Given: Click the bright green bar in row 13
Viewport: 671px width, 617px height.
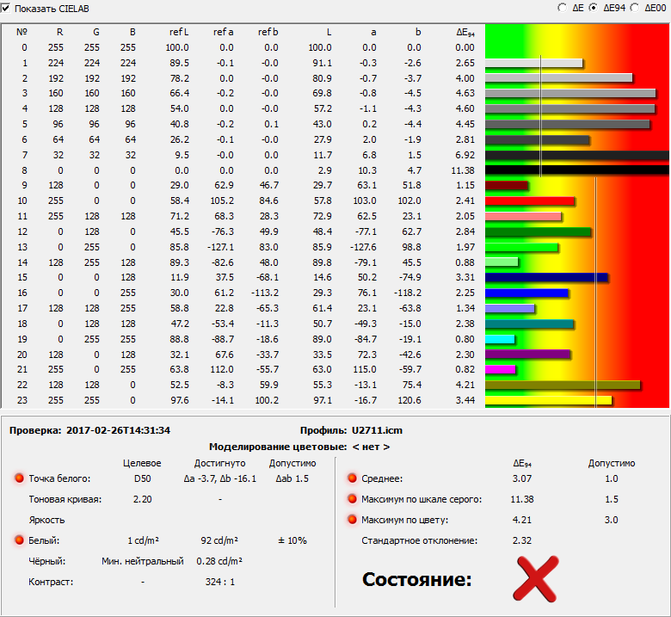Looking at the screenshot, I should [x=521, y=247].
